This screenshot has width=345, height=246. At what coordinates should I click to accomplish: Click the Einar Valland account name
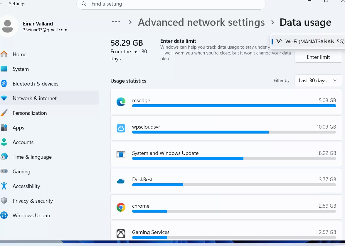click(x=38, y=23)
